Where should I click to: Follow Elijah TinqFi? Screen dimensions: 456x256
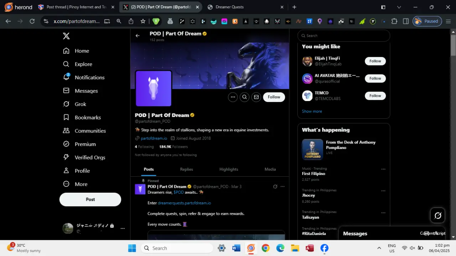(x=375, y=61)
